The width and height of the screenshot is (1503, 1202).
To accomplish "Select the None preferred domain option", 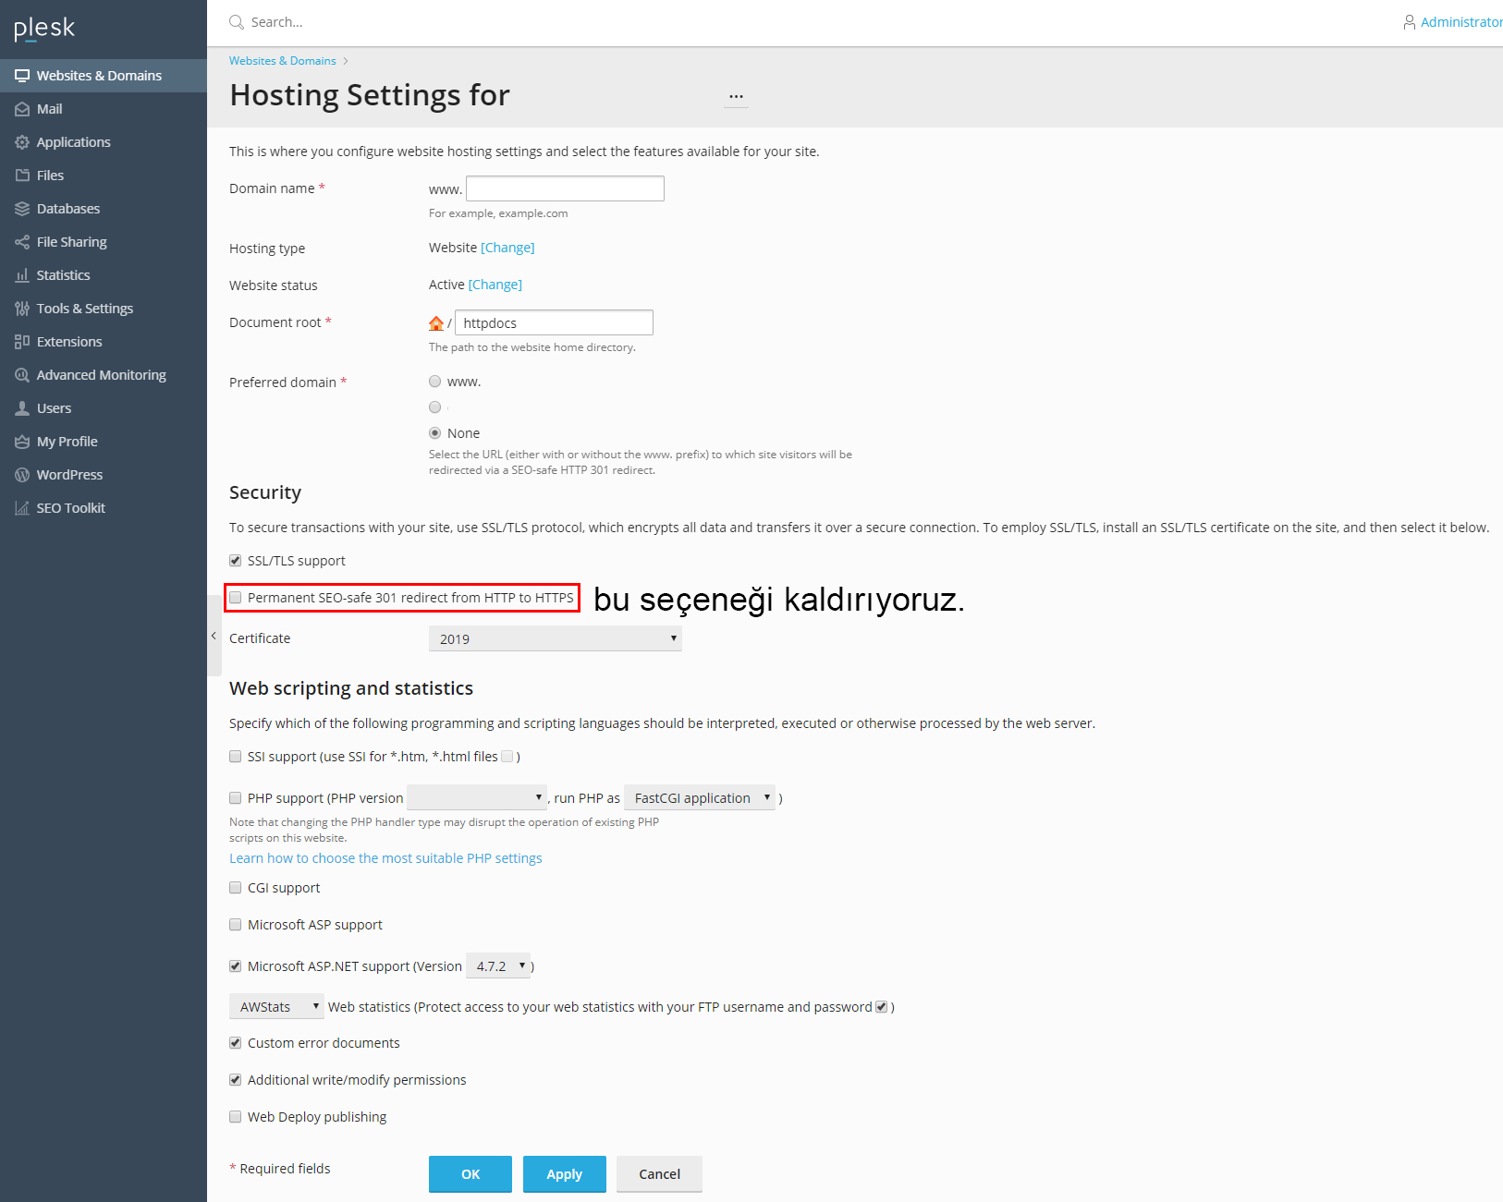I will click(x=435, y=433).
